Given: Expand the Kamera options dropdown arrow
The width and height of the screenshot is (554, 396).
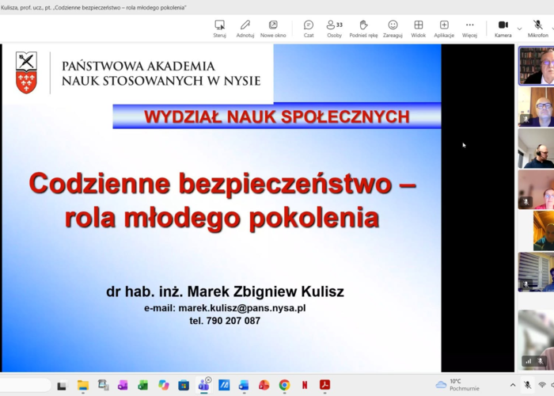Looking at the screenshot, I should click(519, 29).
